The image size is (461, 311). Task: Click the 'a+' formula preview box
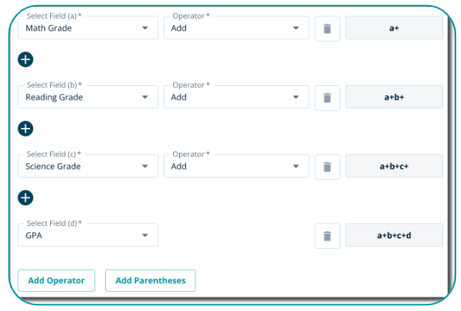tap(394, 29)
